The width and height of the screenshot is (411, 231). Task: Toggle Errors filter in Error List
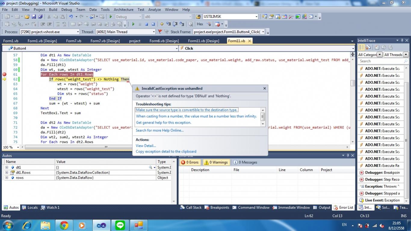pos(190,162)
